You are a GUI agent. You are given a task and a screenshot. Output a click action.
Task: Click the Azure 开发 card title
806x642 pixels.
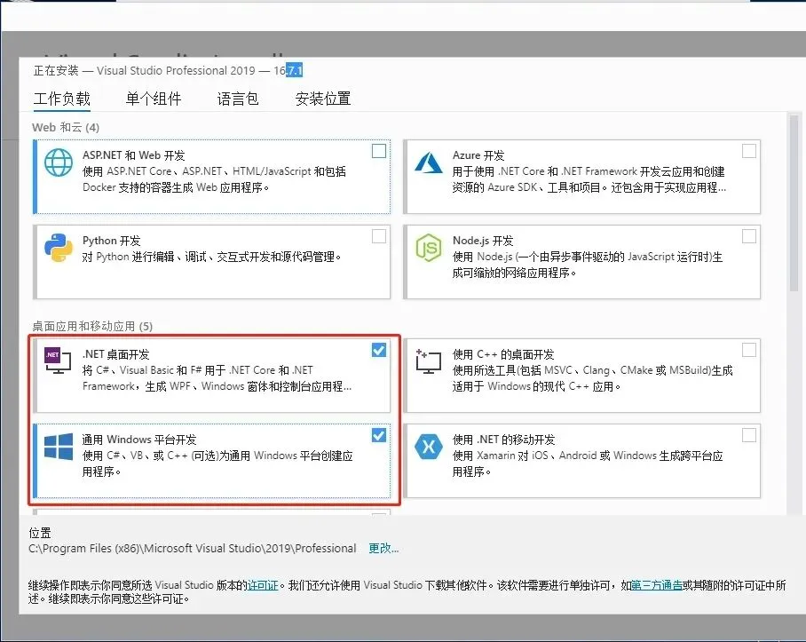click(478, 155)
